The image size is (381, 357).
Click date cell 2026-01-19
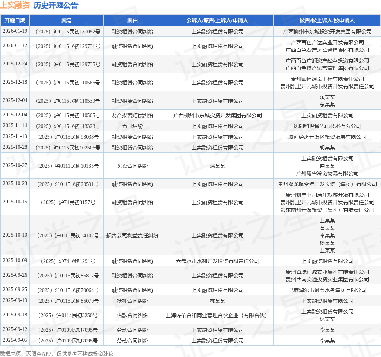[x=15, y=31]
